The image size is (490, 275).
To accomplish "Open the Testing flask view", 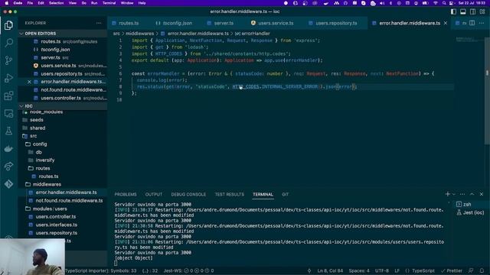I will [8, 131].
